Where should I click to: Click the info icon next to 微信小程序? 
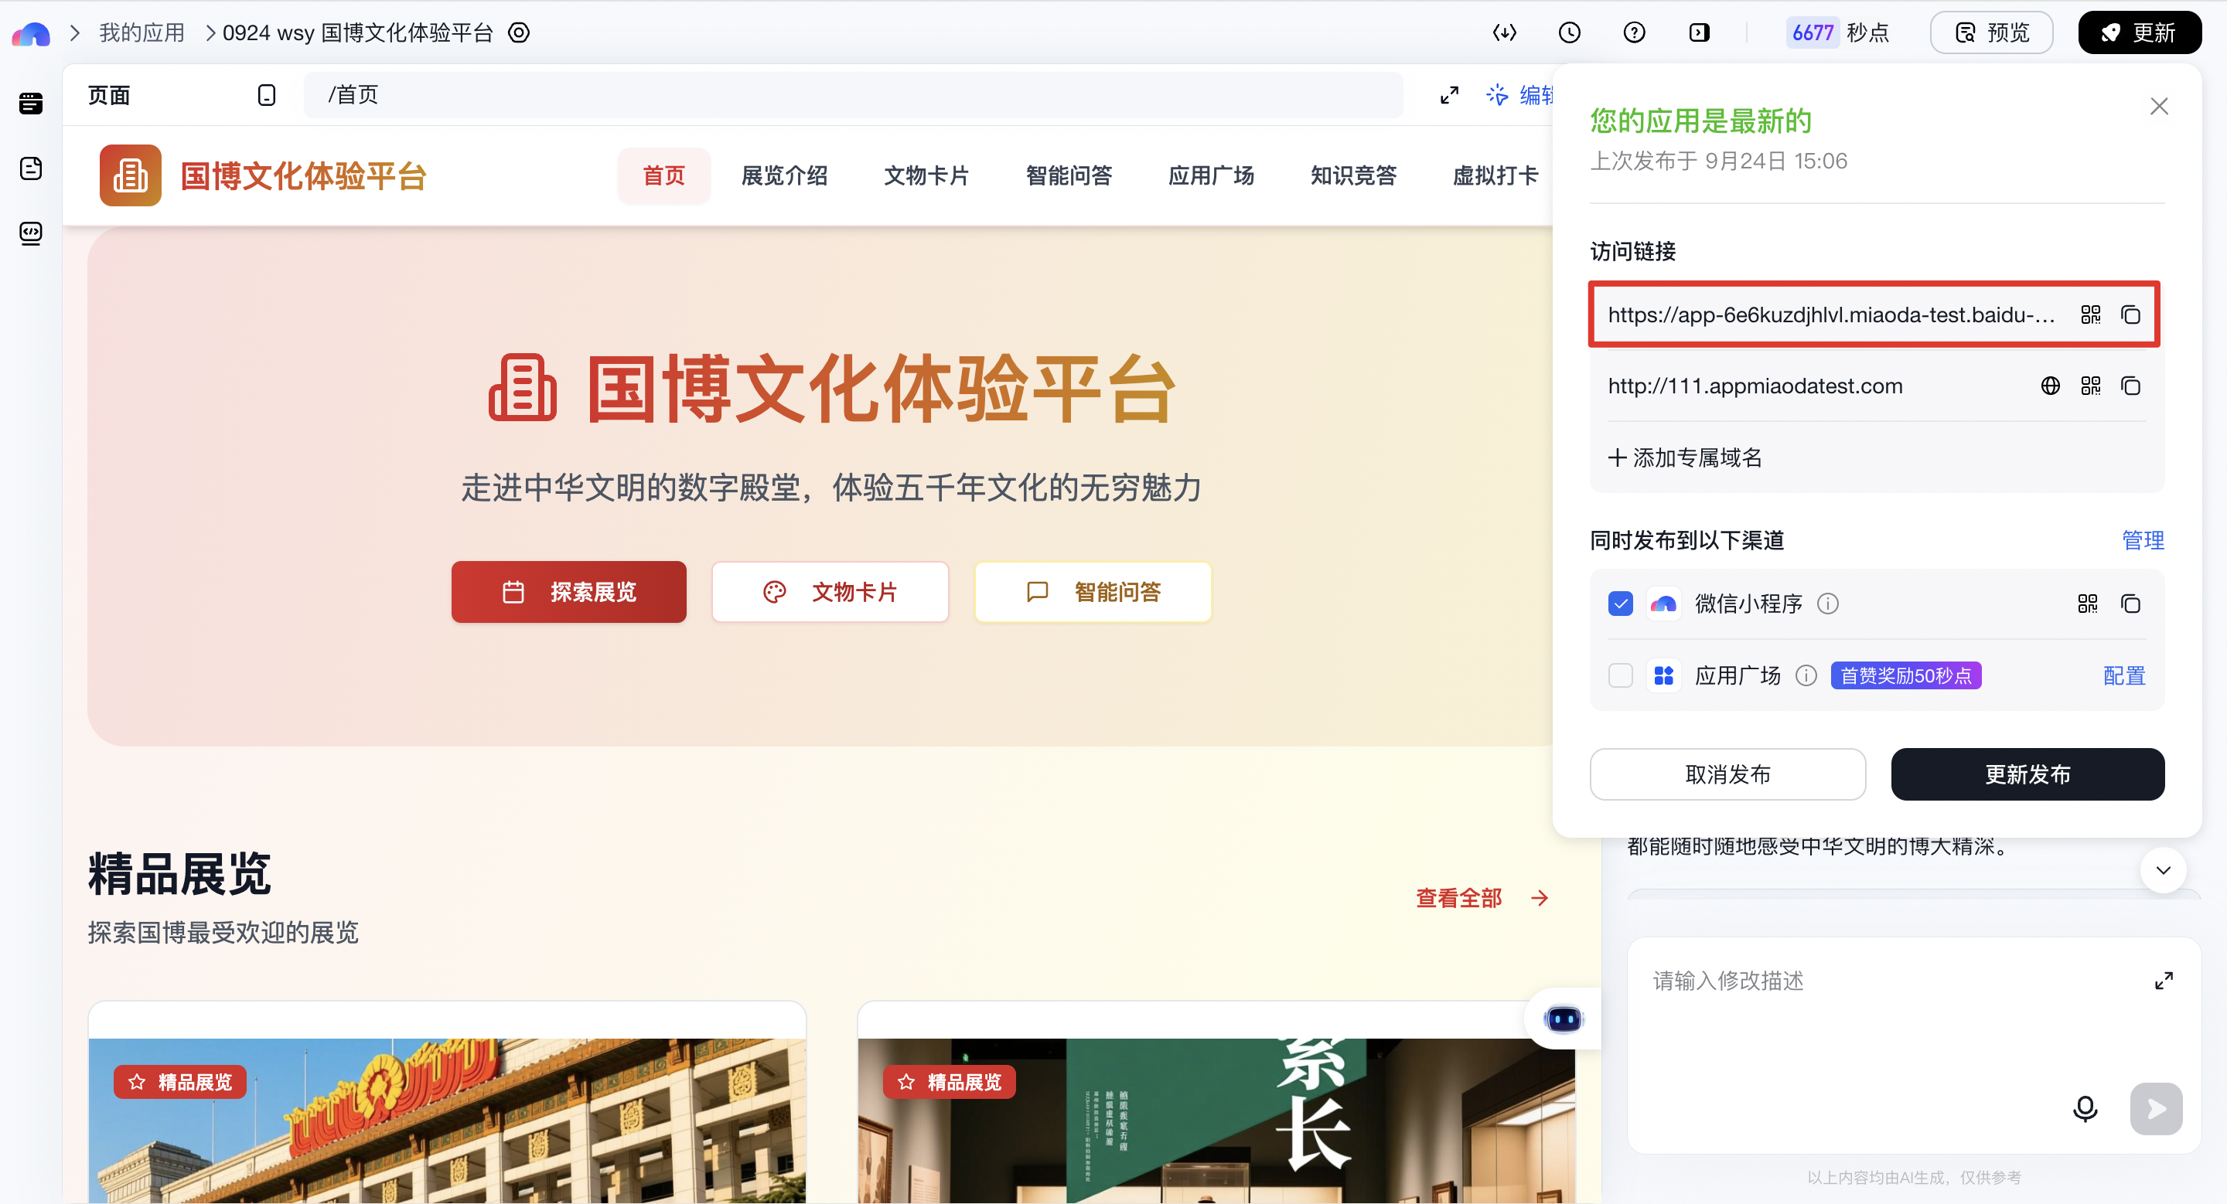[1827, 604]
